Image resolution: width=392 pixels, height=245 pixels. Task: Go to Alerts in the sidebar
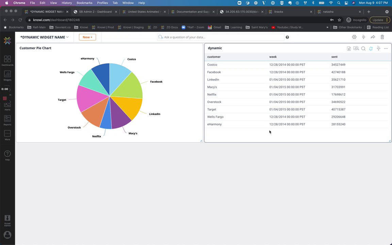click(7, 106)
